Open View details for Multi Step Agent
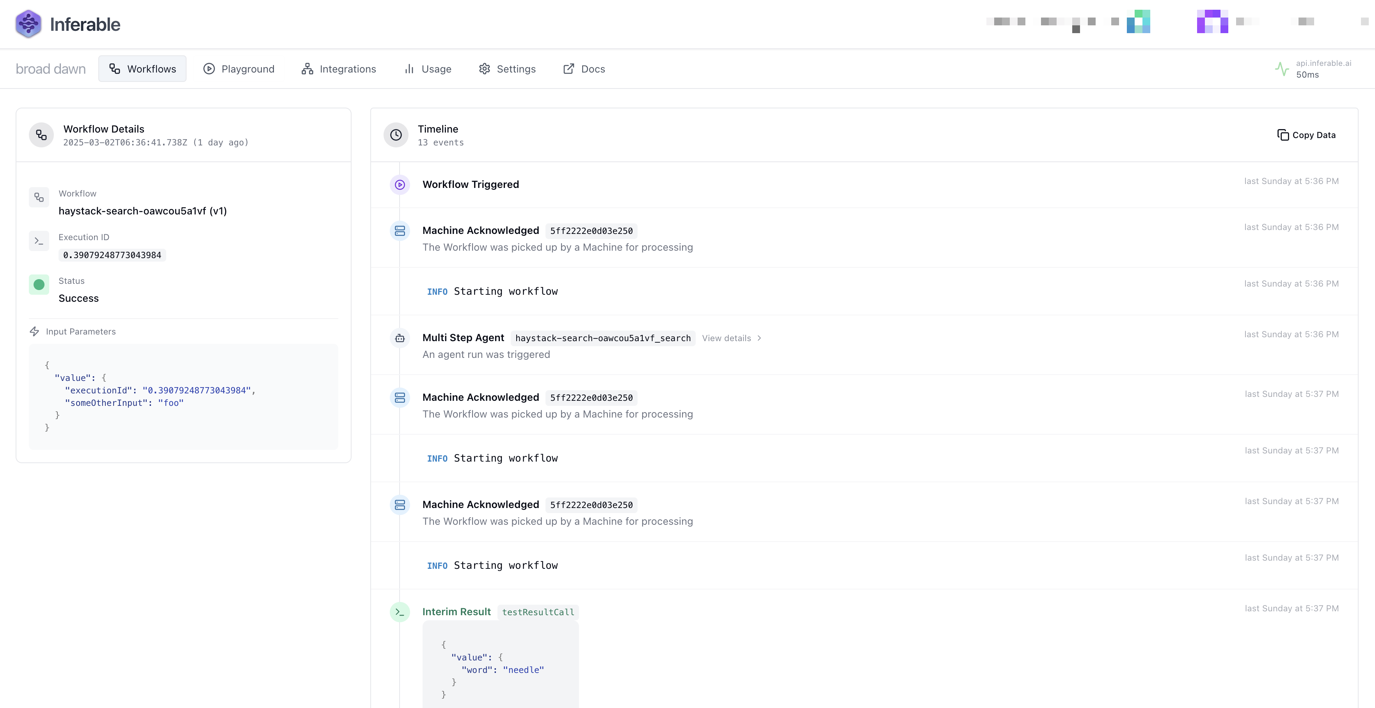Viewport: 1375px width, 708px height. point(732,338)
